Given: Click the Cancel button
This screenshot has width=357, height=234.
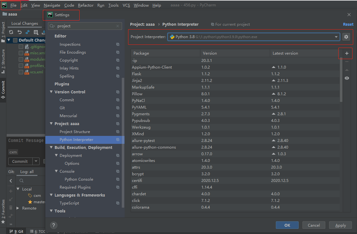Looking at the screenshot, I should 314,225.
